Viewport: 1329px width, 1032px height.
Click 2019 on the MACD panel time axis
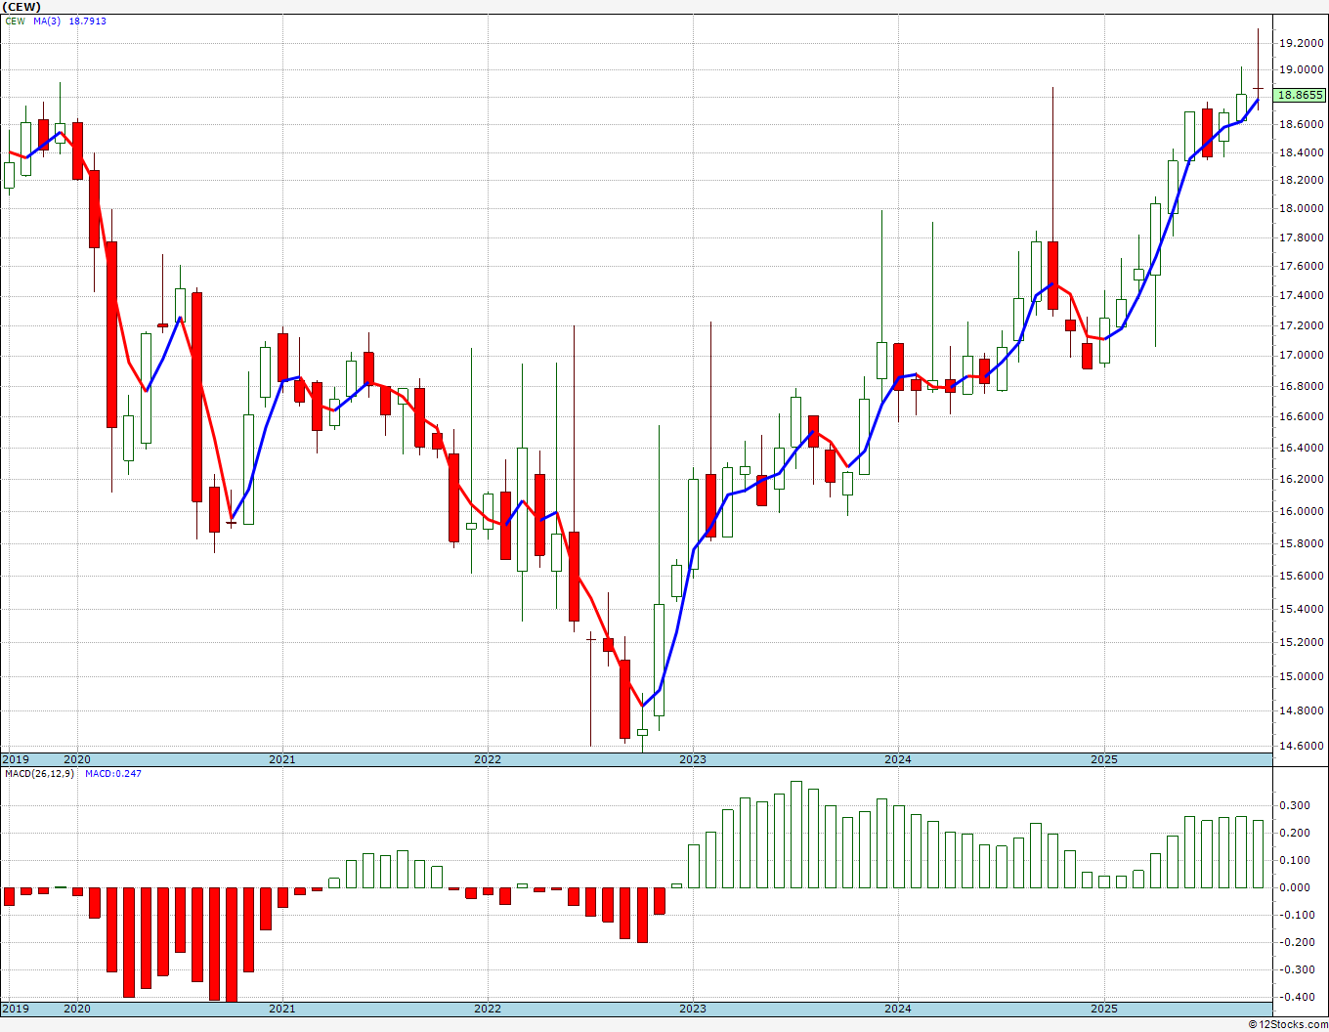pos(15,1009)
